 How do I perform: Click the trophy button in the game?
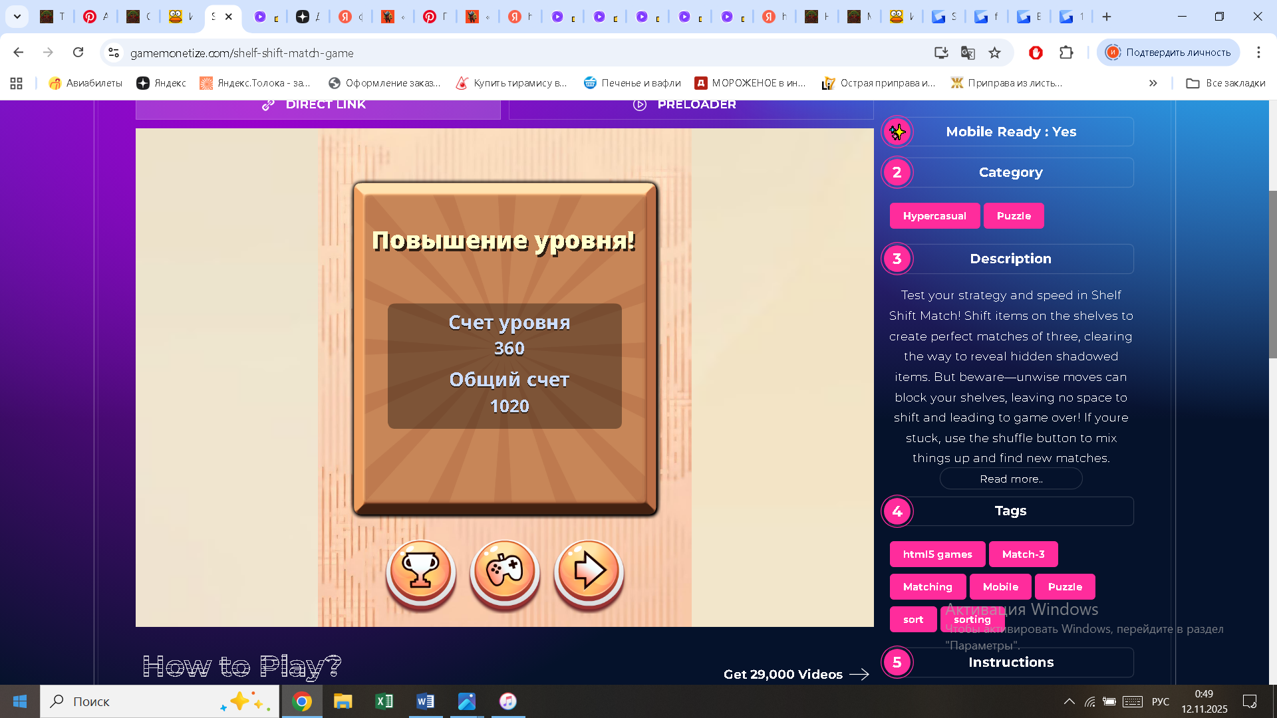420,572
